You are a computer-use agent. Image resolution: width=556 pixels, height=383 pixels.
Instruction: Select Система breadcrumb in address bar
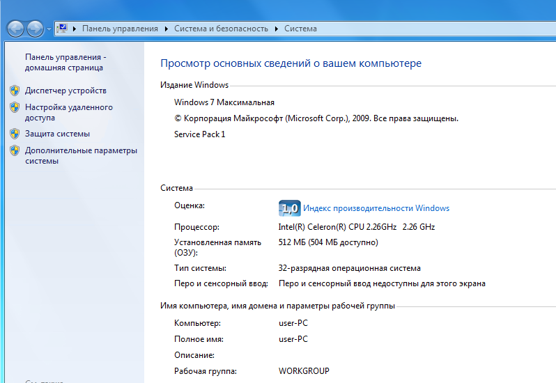tap(300, 29)
